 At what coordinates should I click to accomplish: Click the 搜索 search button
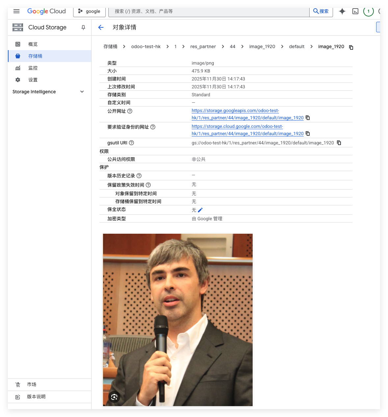click(321, 11)
